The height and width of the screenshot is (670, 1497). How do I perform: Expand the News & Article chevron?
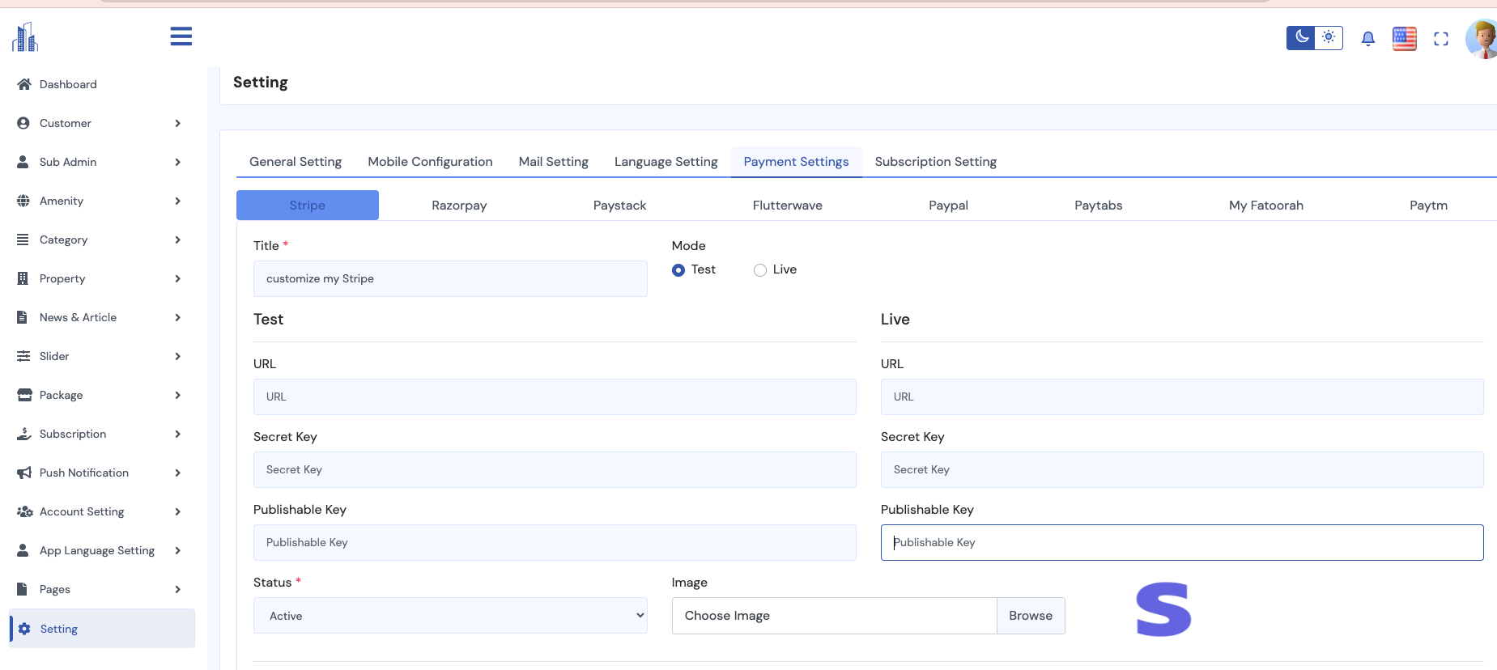178,317
